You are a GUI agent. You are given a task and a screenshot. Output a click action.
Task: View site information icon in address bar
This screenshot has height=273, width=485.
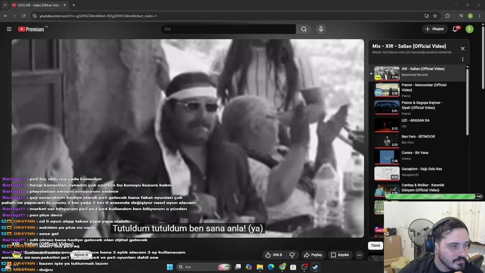34,16
